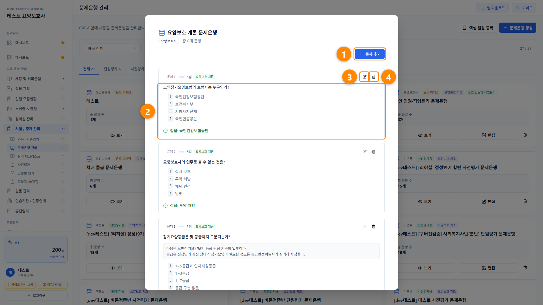Toggle favorite star for 강의실 관리

(63, 119)
